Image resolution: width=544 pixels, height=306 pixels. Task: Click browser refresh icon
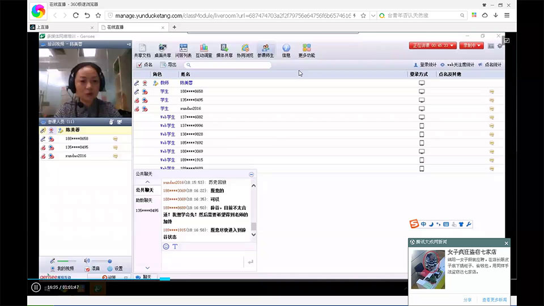point(75,15)
